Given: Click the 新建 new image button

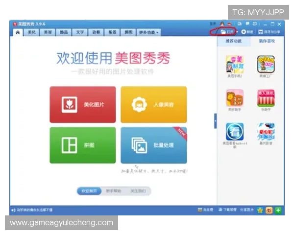Looking at the screenshot, I should 247,32.
